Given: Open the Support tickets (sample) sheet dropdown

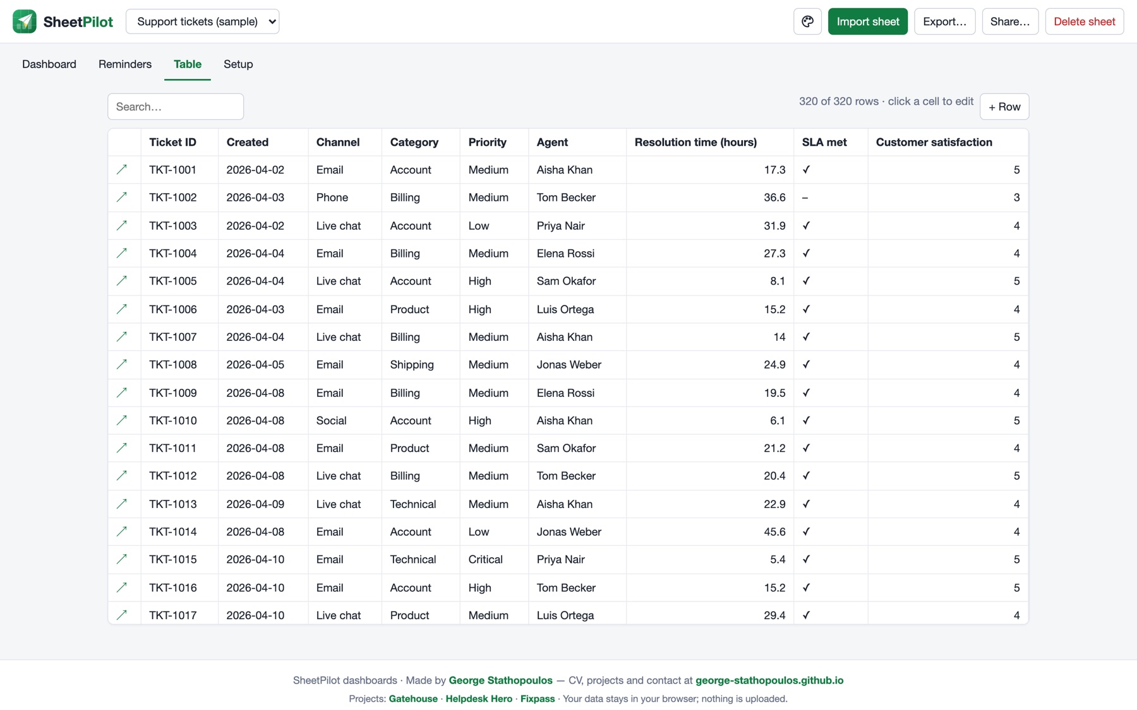Looking at the screenshot, I should point(203,21).
